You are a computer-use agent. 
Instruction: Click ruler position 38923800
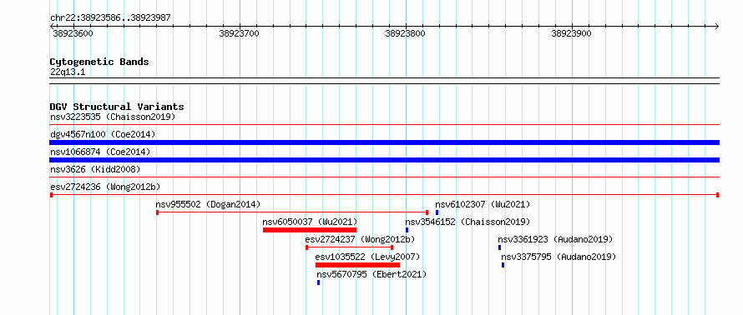[x=405, y=33]
